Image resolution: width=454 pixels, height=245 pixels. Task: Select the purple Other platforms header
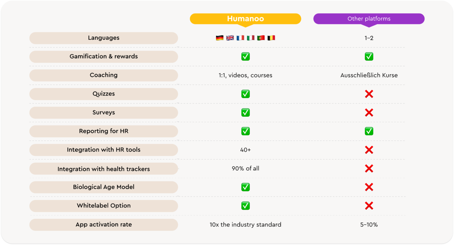(x=369, y=19)
